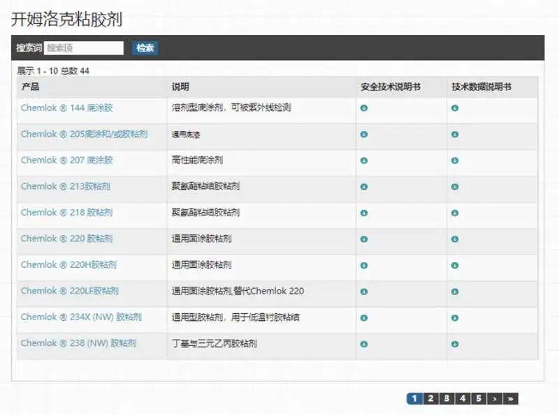Download safety data sheet for Chemlok 220LF
Viewport: 559px width, 415px height.
[363, 291]
